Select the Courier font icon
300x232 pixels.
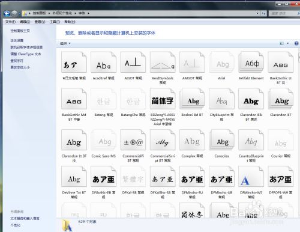(281, 140)
